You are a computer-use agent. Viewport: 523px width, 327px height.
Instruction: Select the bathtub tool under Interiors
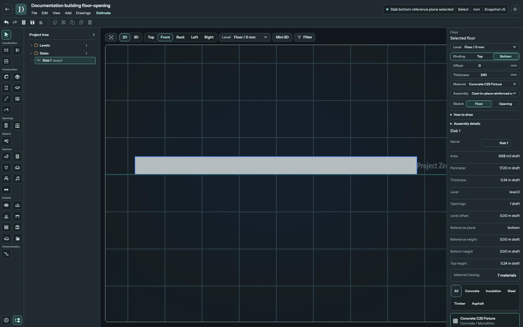pos(6,156)
